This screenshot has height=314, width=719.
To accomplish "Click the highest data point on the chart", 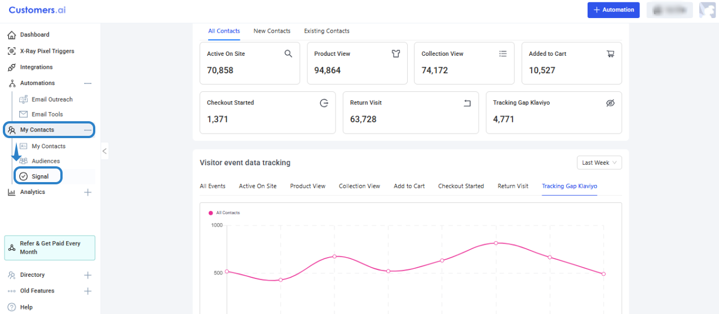I will point(496,243).
